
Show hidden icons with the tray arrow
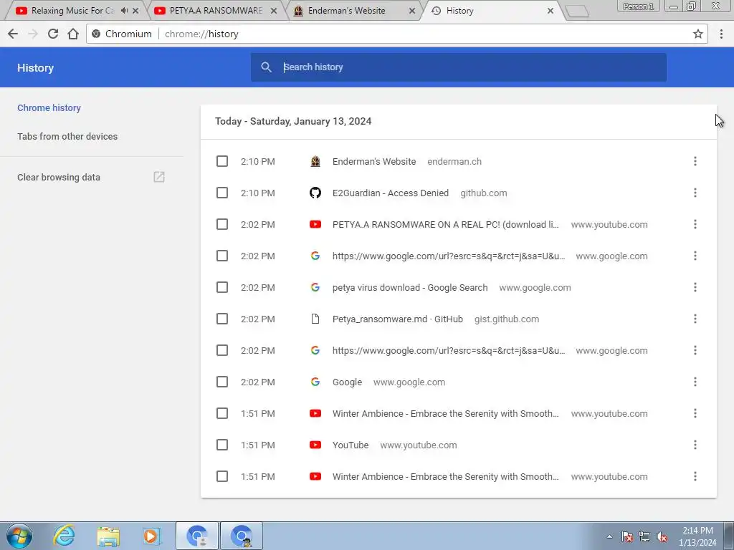coord(609,536)
